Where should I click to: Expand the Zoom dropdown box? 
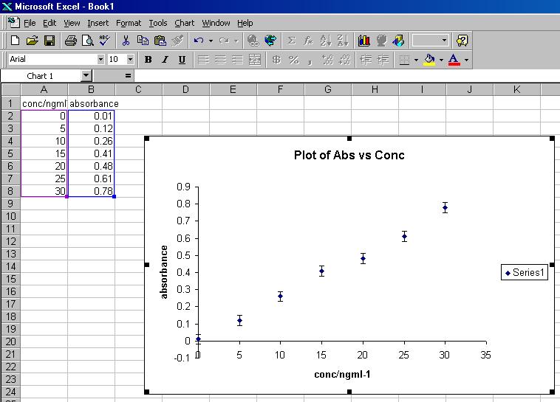click(431, 40)
